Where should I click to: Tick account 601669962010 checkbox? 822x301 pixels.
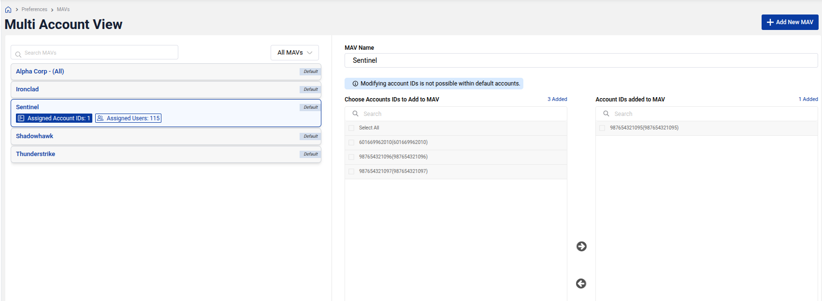(x=351, y=143)
